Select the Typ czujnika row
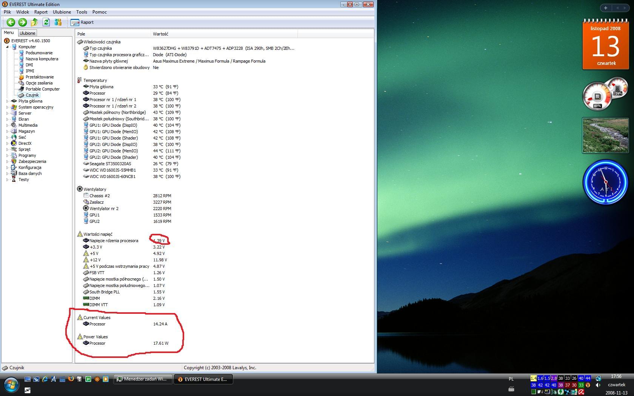Image resolution: width=634 pixels, height=396 pixels. (189, 48)
